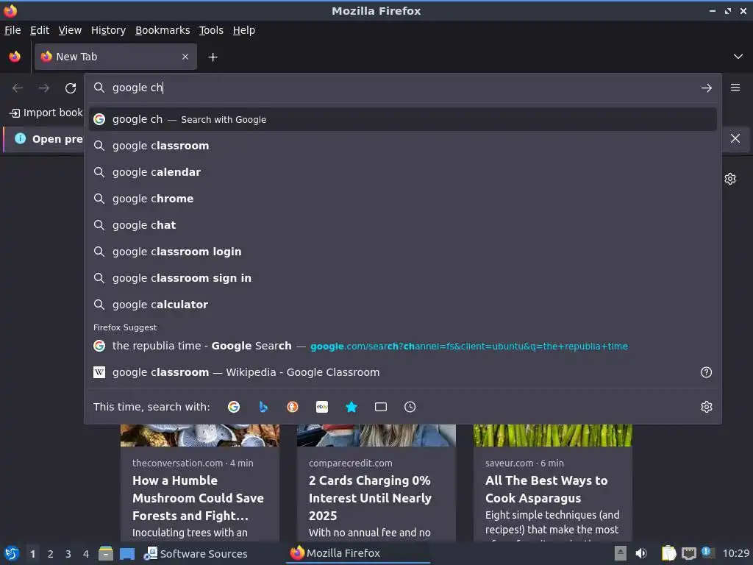Switch to workspace 3 in taskbar
This screenshot has width=753, height=565.
point(68,554)
